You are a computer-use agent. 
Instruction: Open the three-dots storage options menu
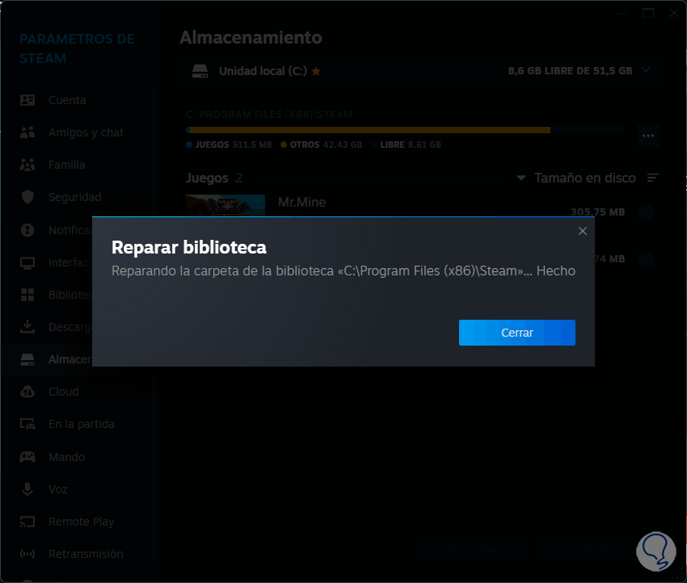pos(648,136)
